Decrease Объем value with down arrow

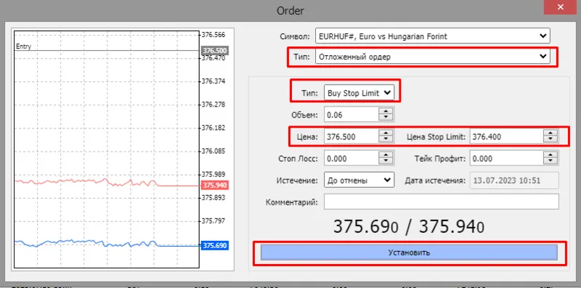(x=386, y=118)
